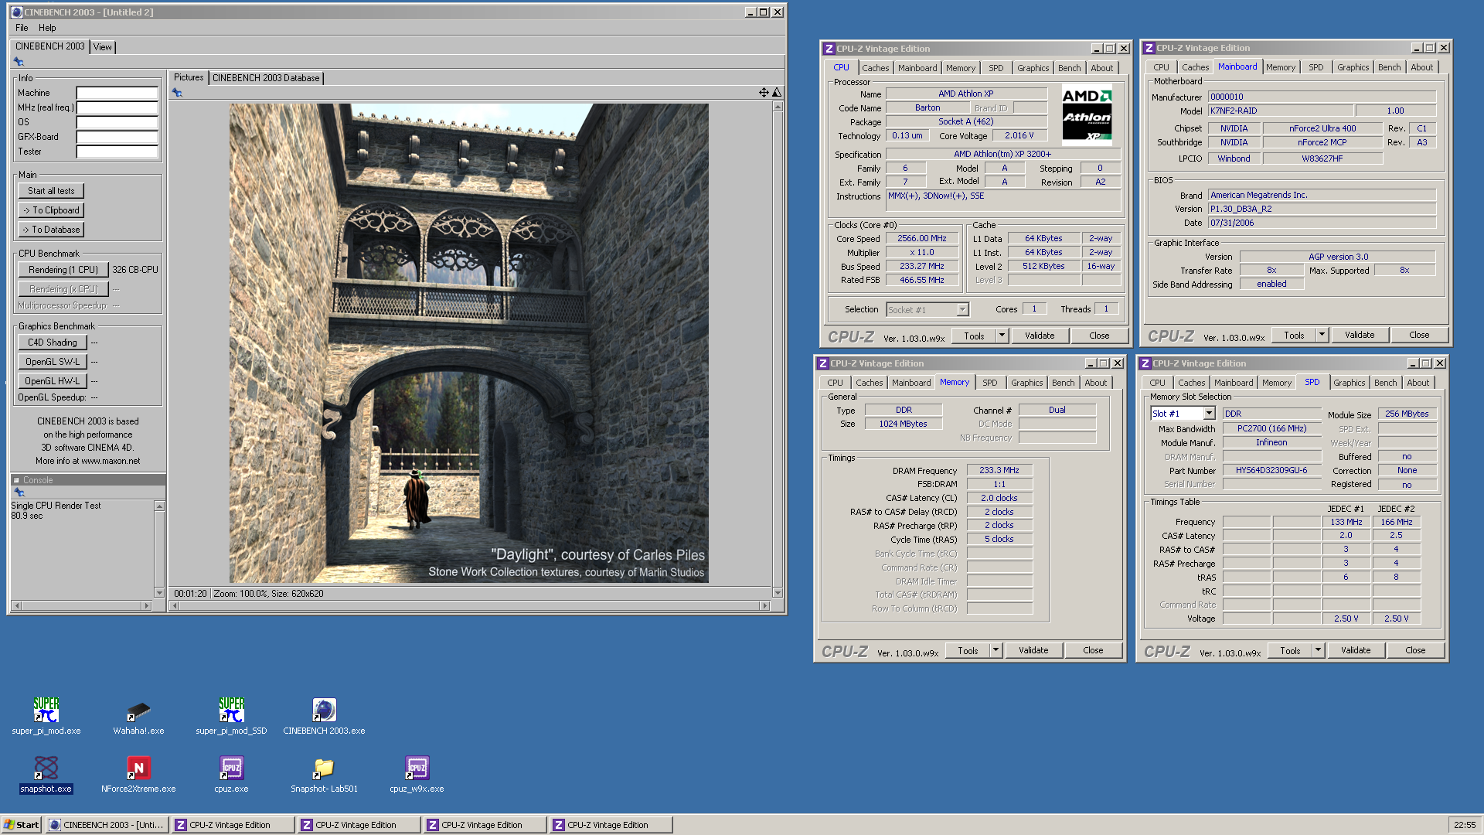1484x835 pixels.
Task: Click the www.maxon.net text
Action: click(x=111, y=462)
